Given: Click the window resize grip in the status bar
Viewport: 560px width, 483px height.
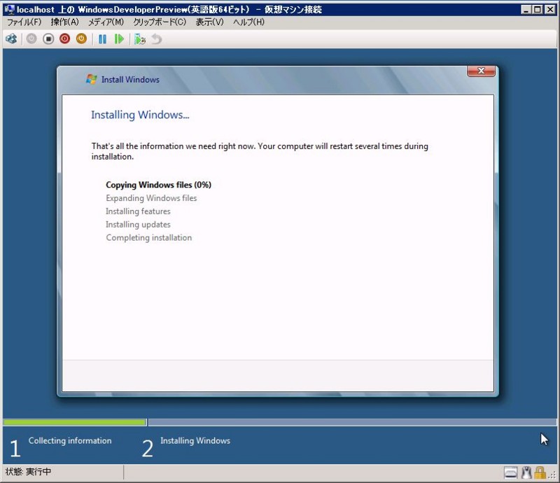Looking at the screenshot, I should tap(552, 475).
